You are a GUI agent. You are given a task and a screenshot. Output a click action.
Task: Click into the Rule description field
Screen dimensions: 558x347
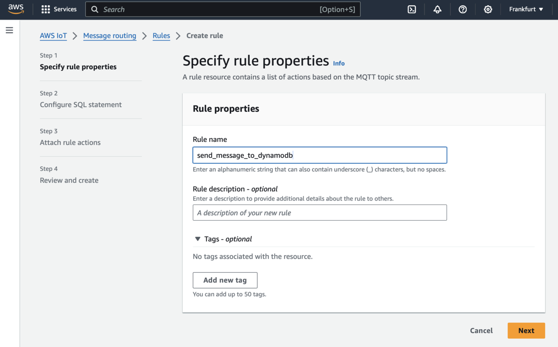(320, 213)
